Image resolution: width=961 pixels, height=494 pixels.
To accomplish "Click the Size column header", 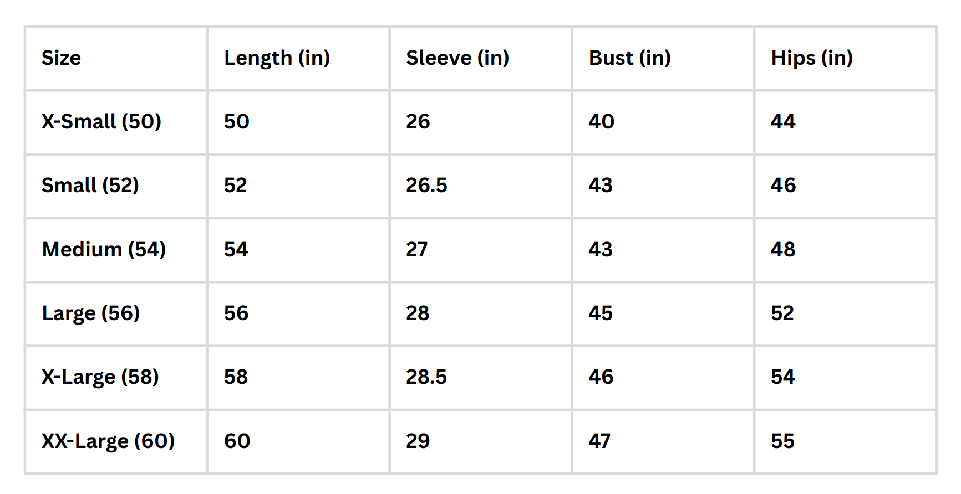I will [61, 58].
